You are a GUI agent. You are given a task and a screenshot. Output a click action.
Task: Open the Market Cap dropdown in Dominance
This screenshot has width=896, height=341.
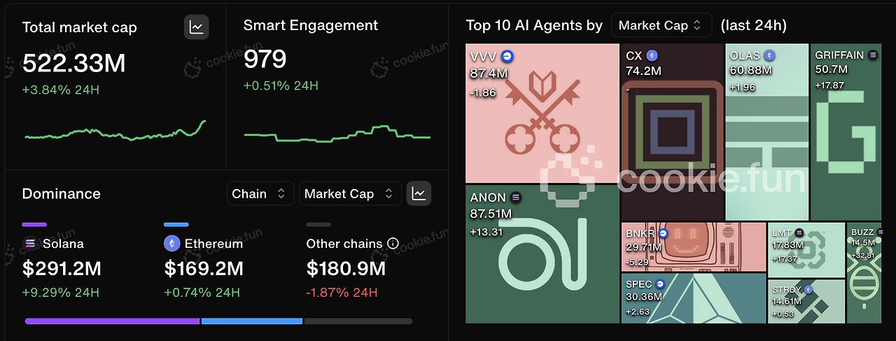(x=350, y=193)
